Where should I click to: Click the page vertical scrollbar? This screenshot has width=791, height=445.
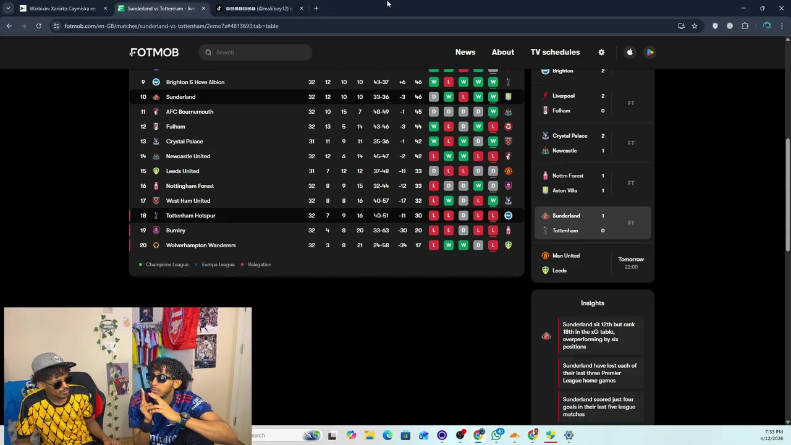pyautogui.click(x=788, y=194)
